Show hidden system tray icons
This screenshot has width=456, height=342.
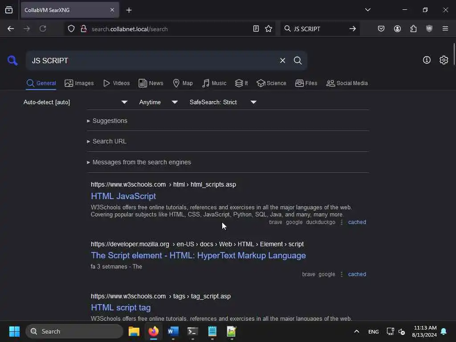(357, 331)
